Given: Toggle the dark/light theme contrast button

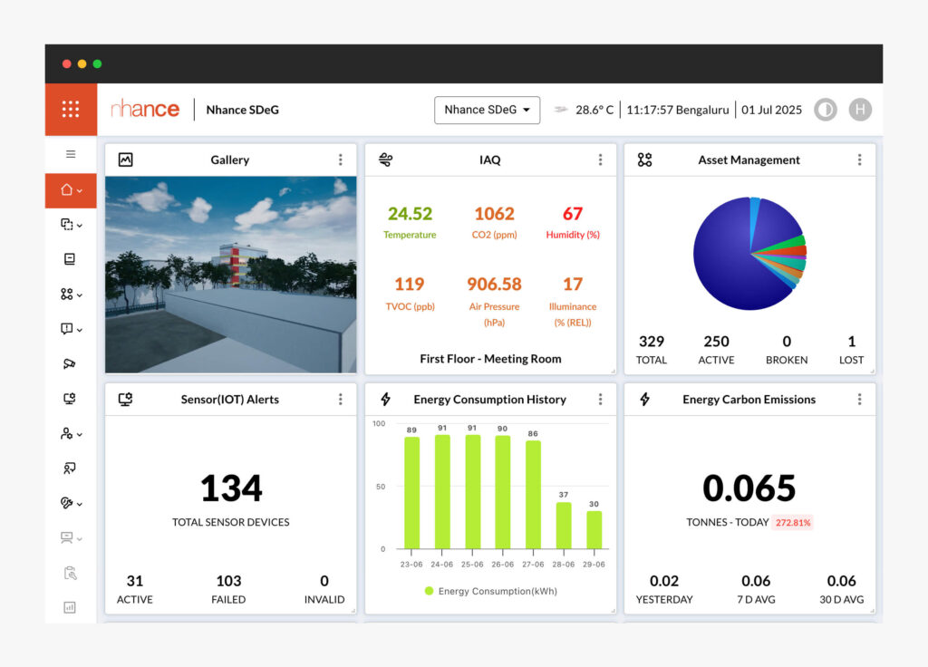Looking at the screenshot, I should pyautogui.click(x=825, y=110).
